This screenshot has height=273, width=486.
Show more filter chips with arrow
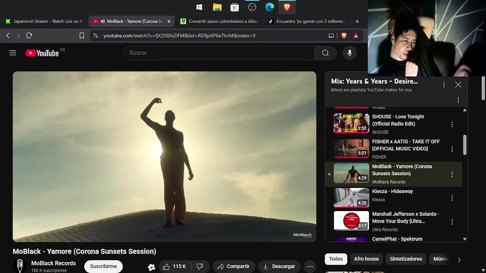[459, 260]
